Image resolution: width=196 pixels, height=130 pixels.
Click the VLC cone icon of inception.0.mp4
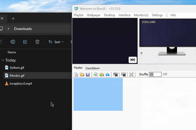point(7,83)
